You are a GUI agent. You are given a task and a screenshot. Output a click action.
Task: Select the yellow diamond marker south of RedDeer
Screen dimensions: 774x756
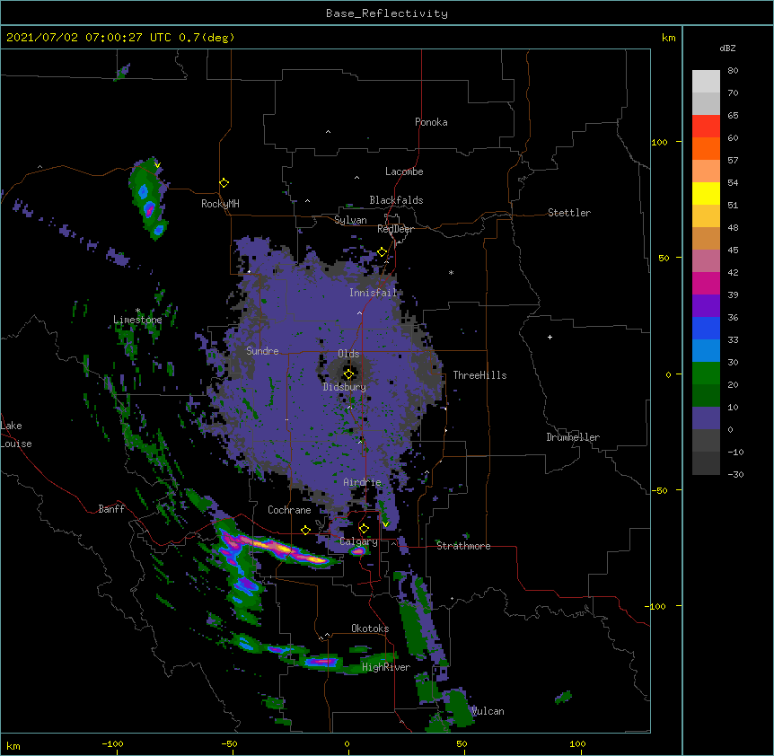pyautogui.click(x=383, y=252)
